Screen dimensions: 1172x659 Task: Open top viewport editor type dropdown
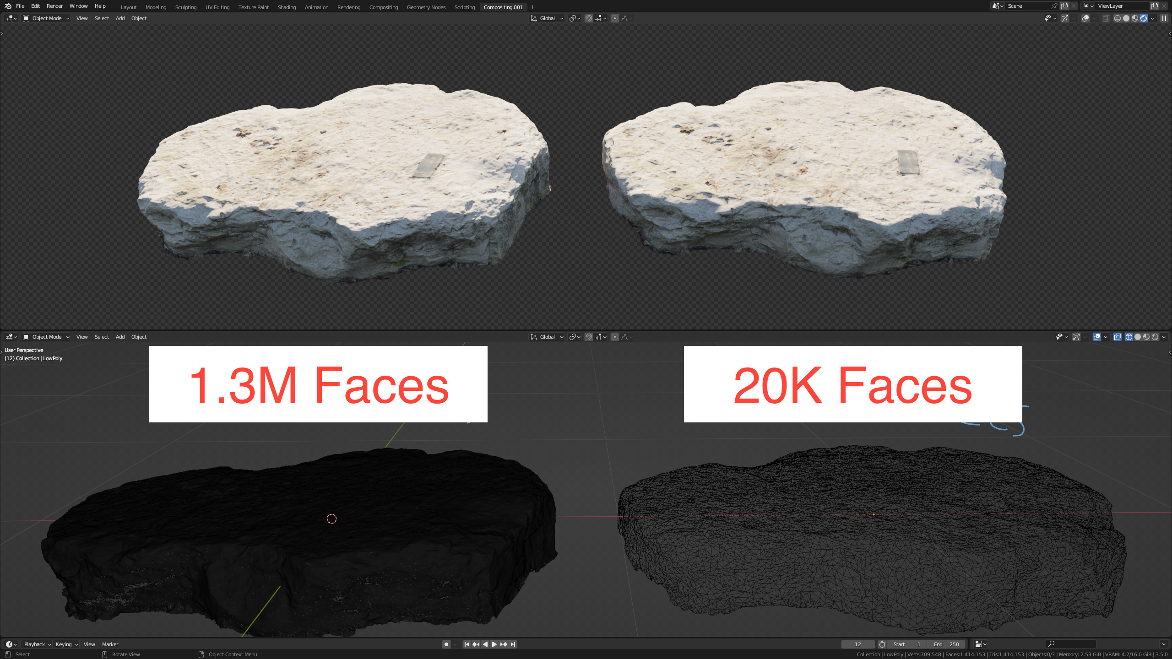pyautogui.click(x=11, y=18)
